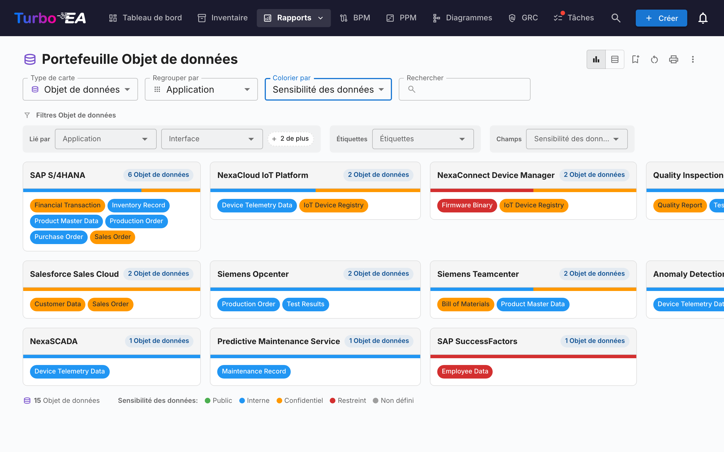Open Firmware Binary data object
Image resolution: width=724 pixels, height=452 pixels.
pyautogui.click(x=467, y=205)
